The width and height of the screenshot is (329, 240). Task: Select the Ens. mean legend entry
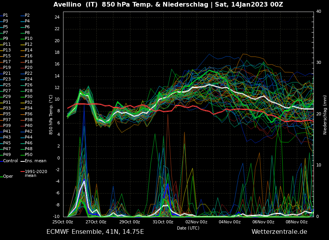(x=35, y=161)
